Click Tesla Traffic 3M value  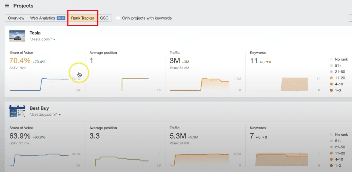175,61
